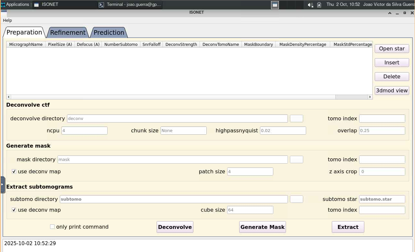This screenshot has width=415, height=252.
Task: Switch to the Prediction tab
Action: coord(109,33)
